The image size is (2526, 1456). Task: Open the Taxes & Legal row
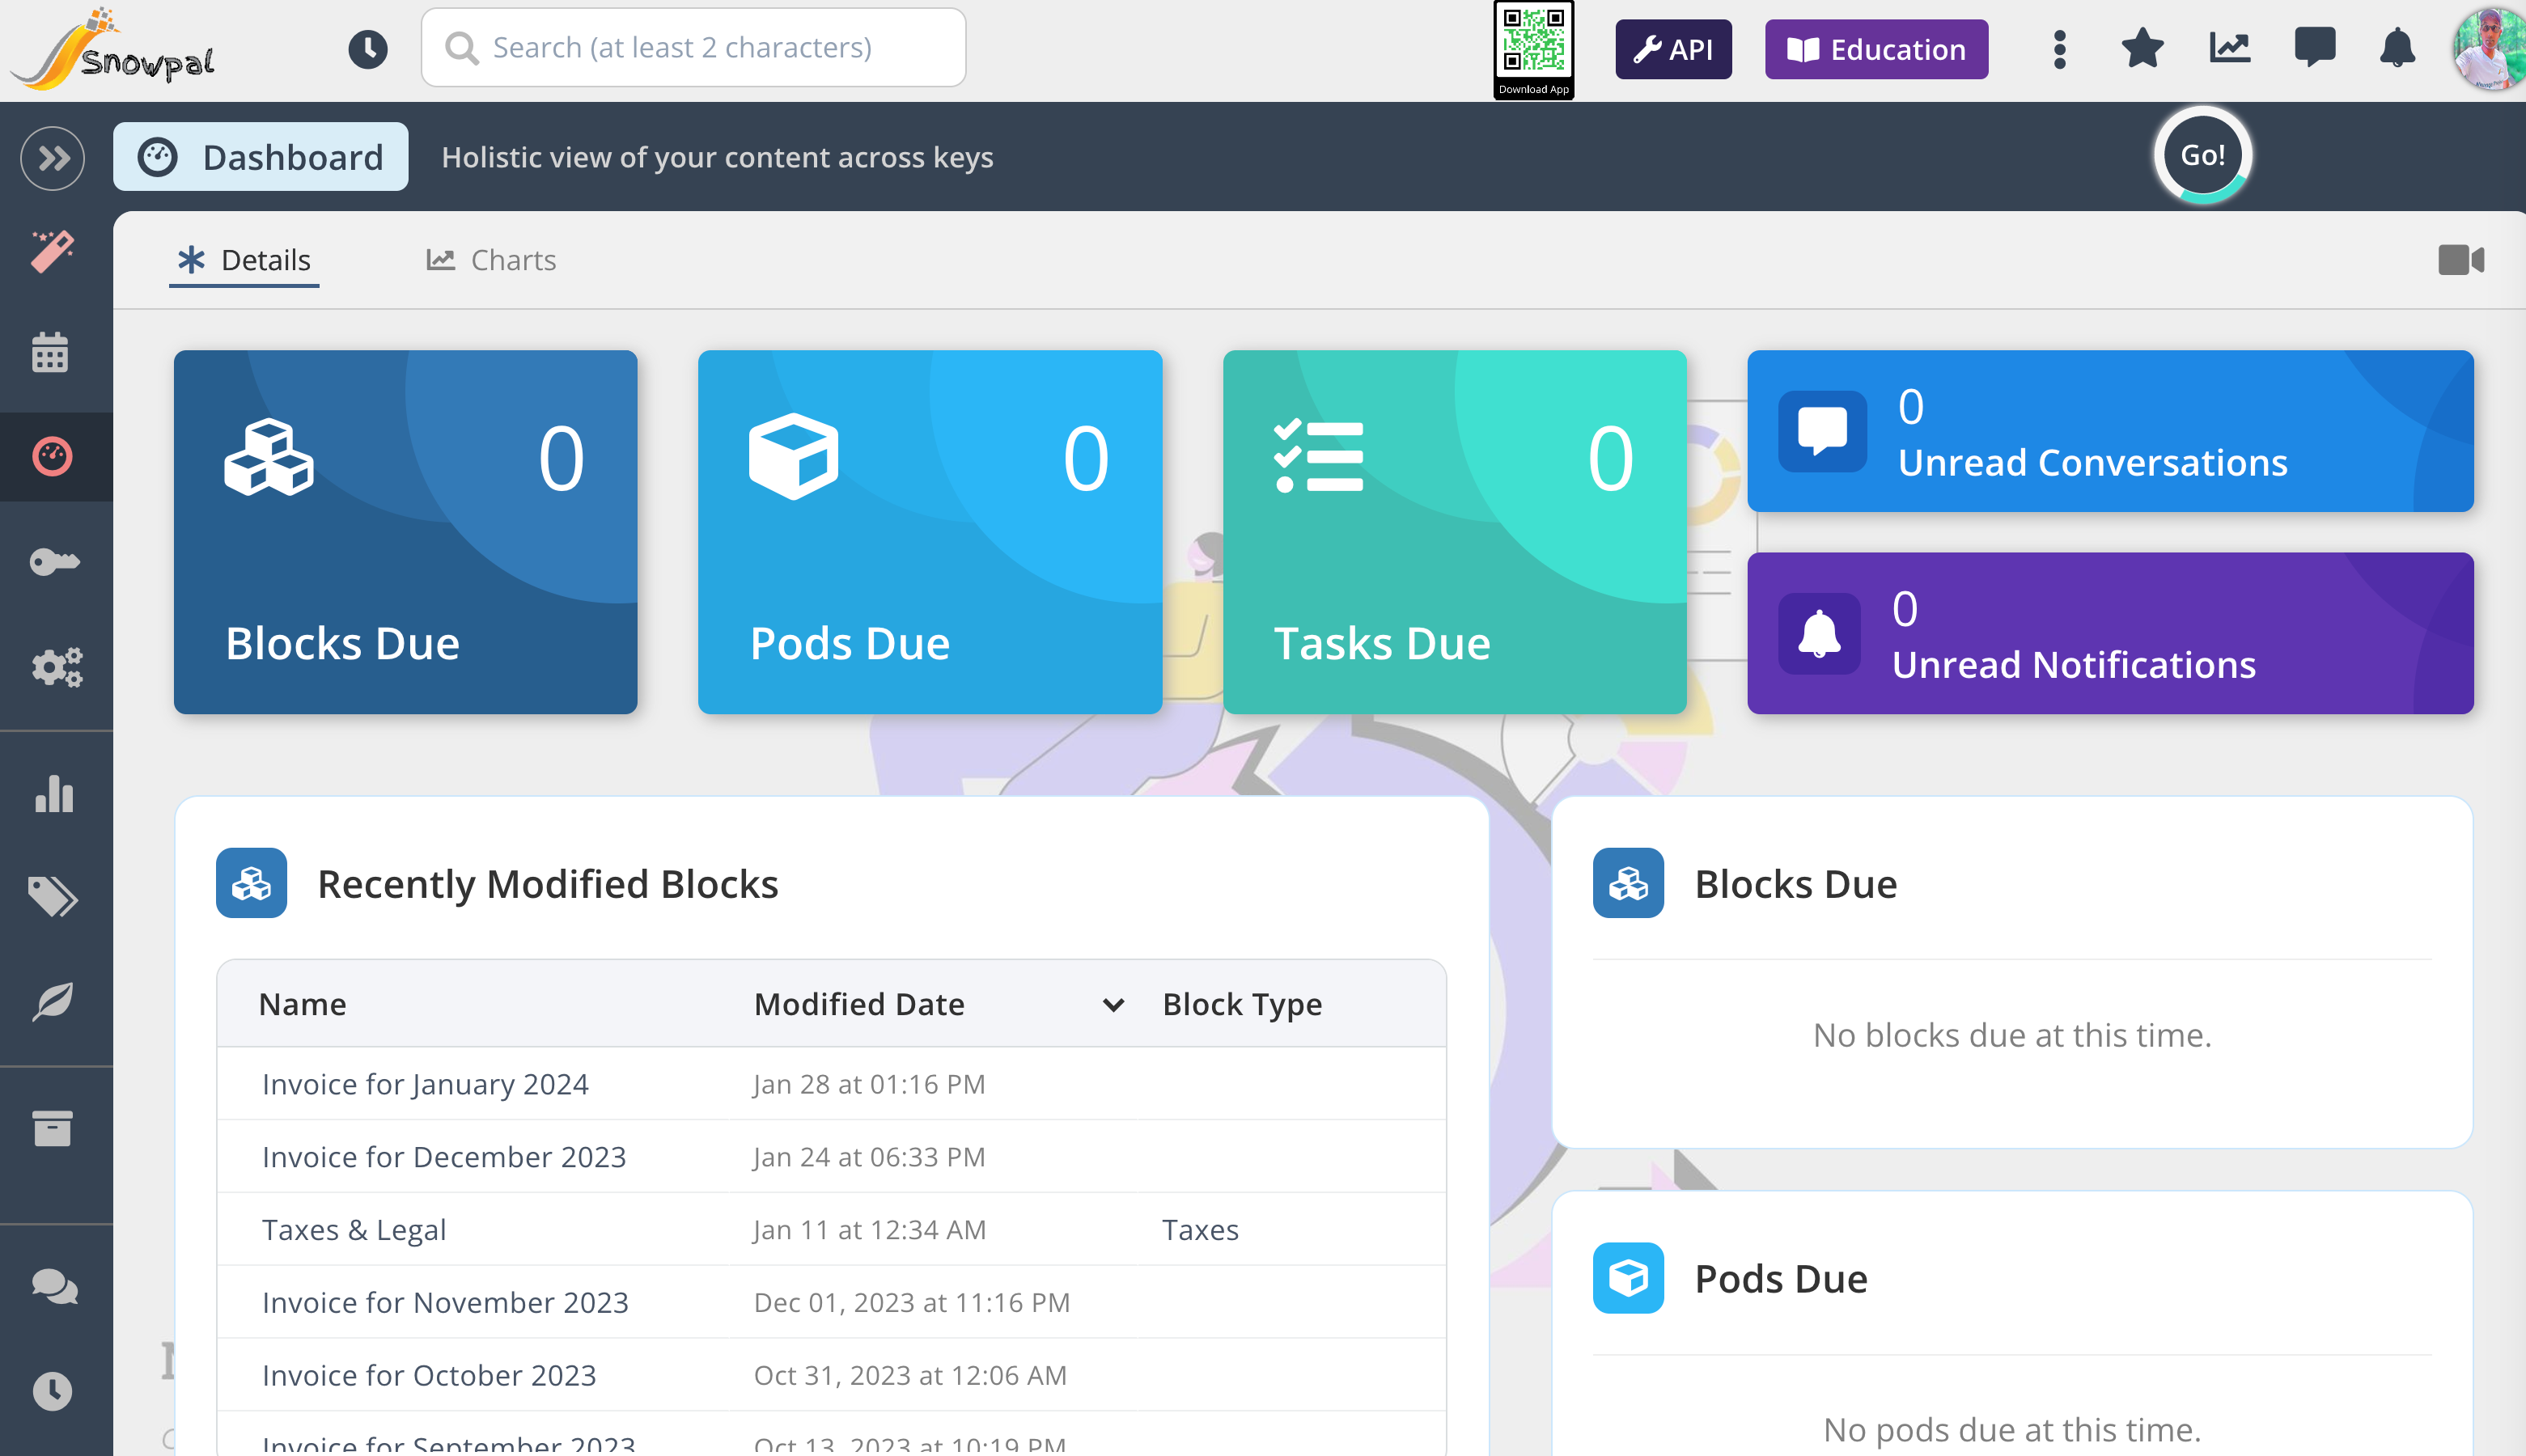(831, 1230)
